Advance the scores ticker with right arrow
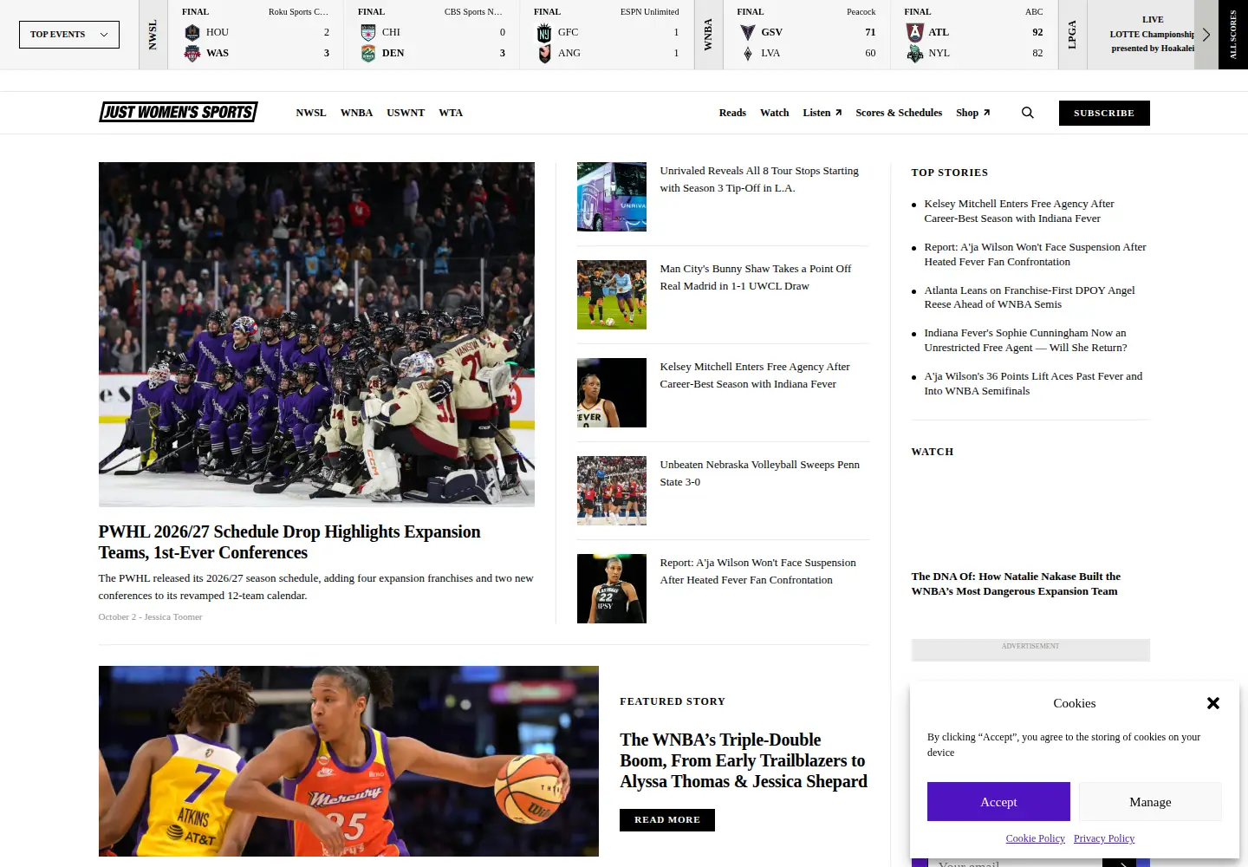The height and width of the screenshot is (867, 1248). tap(1206, 35)
